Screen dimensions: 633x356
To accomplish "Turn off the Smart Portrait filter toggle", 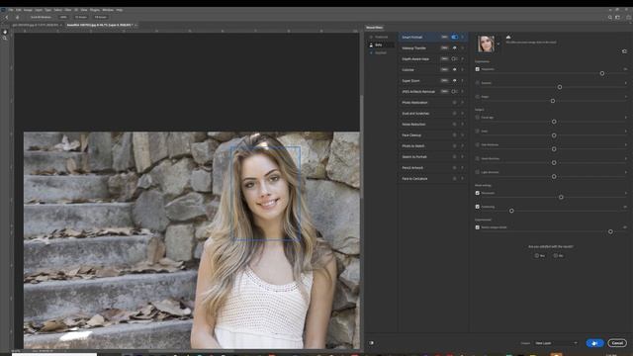I will tap(455, 38).
